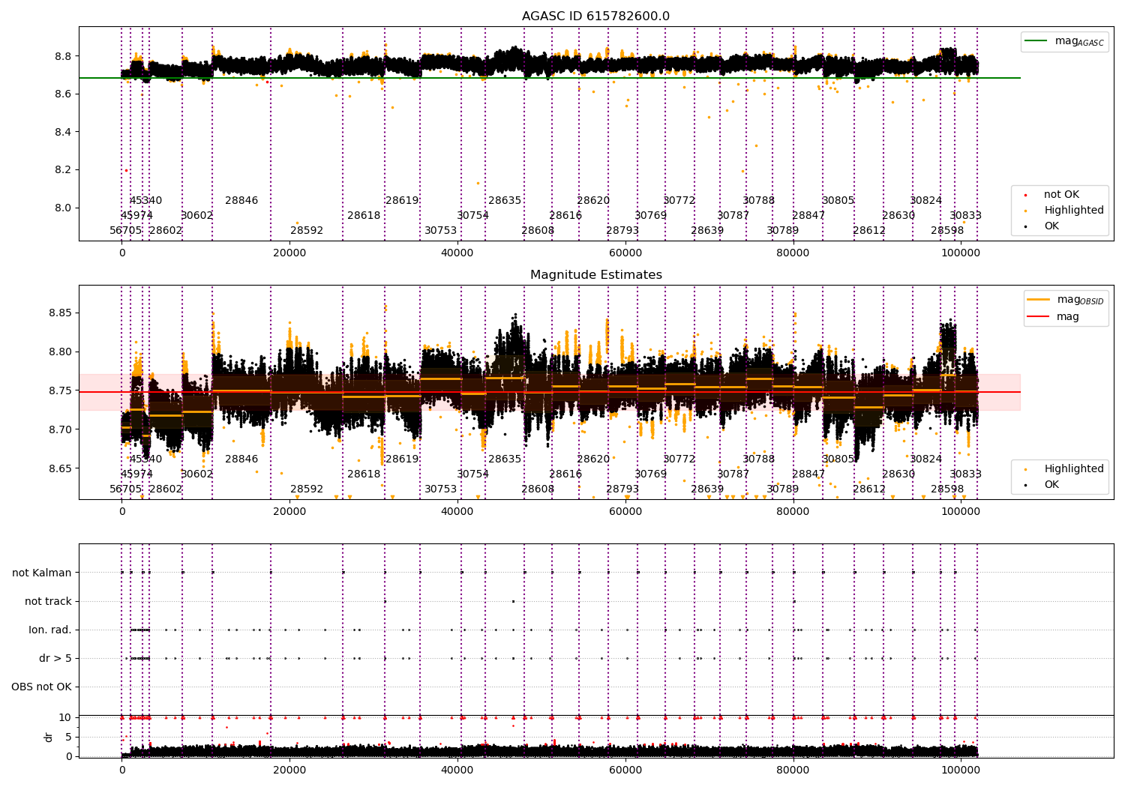Click y-axis tick 8.65 in Magnitude Estimates plot

pos(61,469)
